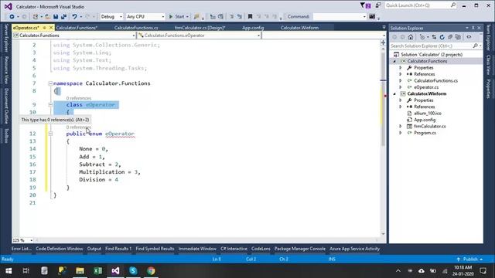The height and width of the screenshot is (278, 495).
Task: Open the Package Manager Console tab
Action: point(300,249)
